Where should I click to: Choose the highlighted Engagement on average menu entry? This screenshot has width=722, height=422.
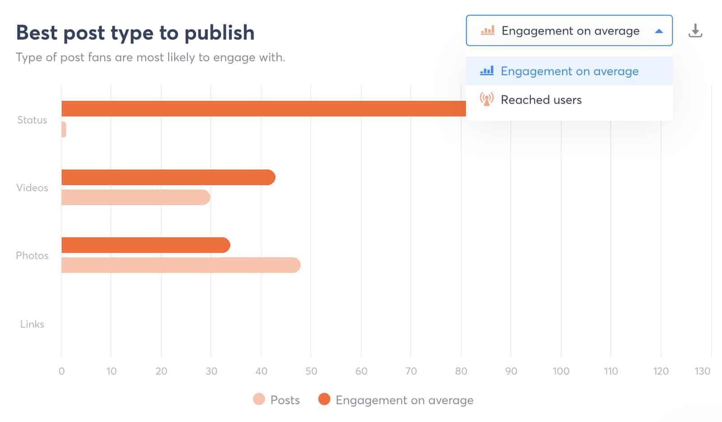pos(569,71)
